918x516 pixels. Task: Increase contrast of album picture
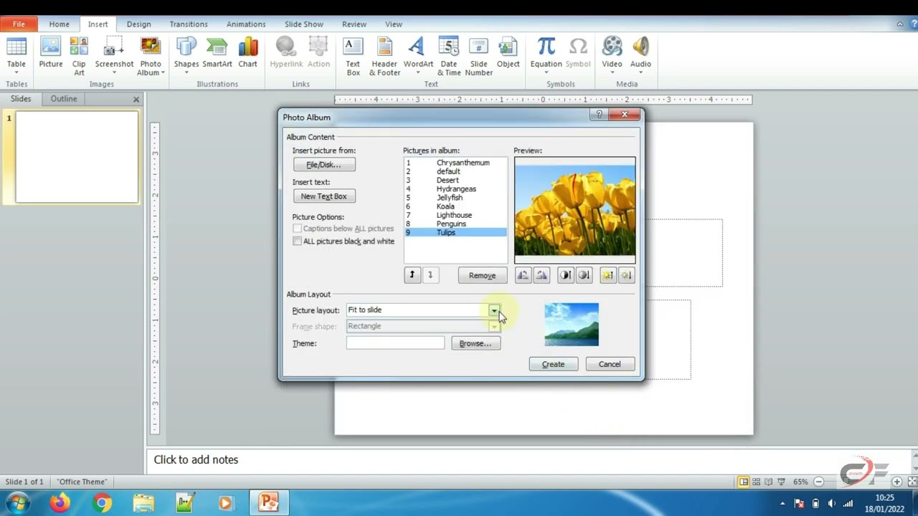[x=565, y=275]
